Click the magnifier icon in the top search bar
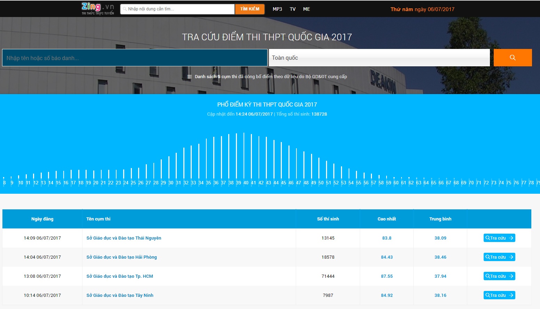 [x=125, y=9]
